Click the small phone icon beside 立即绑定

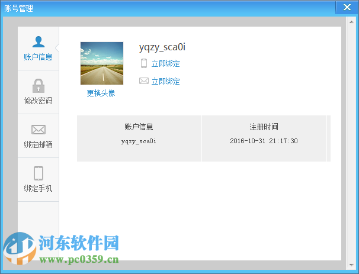(144, 63)
